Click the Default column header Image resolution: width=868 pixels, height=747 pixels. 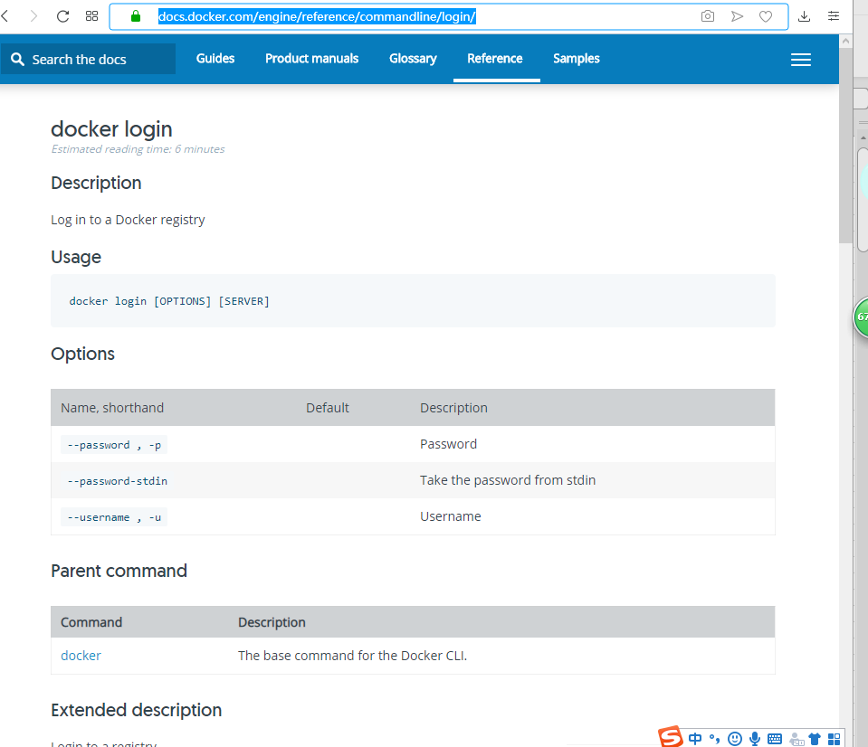click(x=328, y=408)
